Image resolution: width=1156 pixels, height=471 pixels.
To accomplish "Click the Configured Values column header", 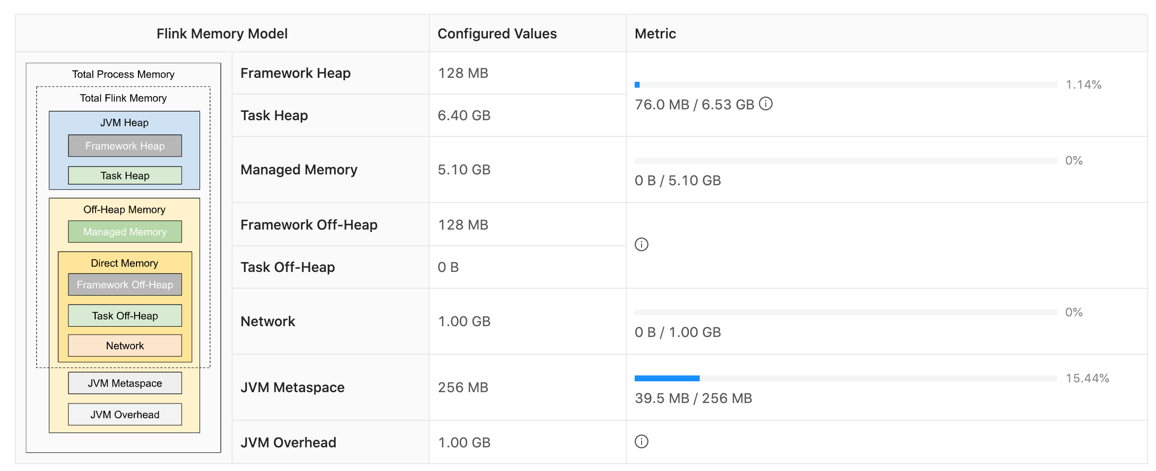I will point(527,34).
